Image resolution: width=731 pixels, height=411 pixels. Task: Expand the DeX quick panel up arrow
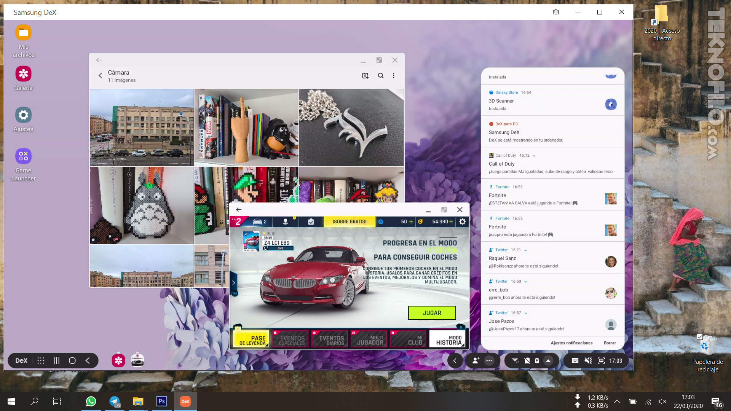coord(548,360)
